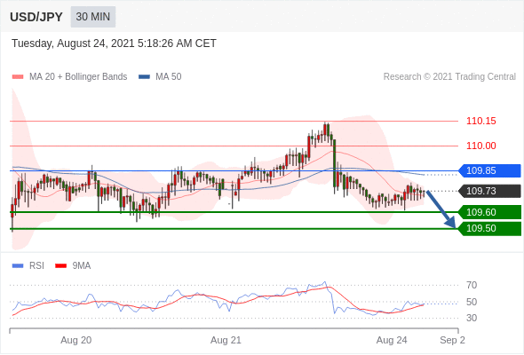This screenshot has width=524, height=355.
Task: Click the Sep 2 date axis label
Action: pos(452,340)
